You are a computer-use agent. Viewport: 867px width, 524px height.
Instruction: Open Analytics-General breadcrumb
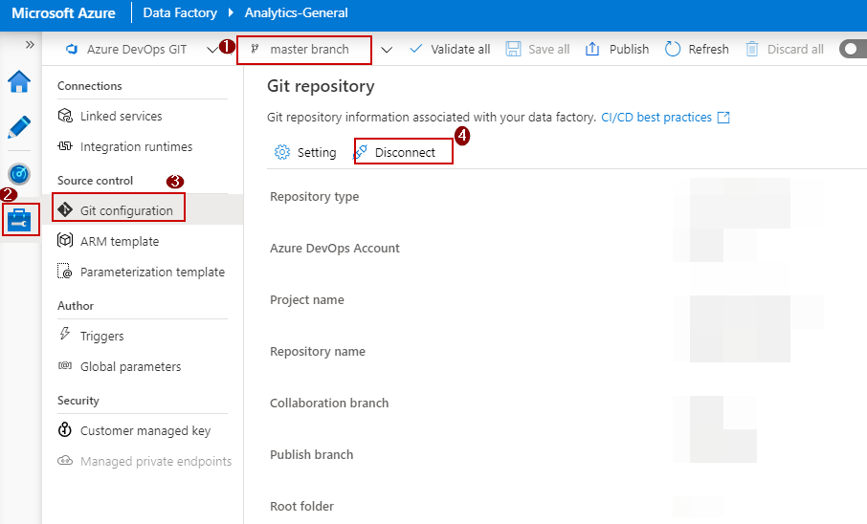pyautogui.click(x=297, y=12)
